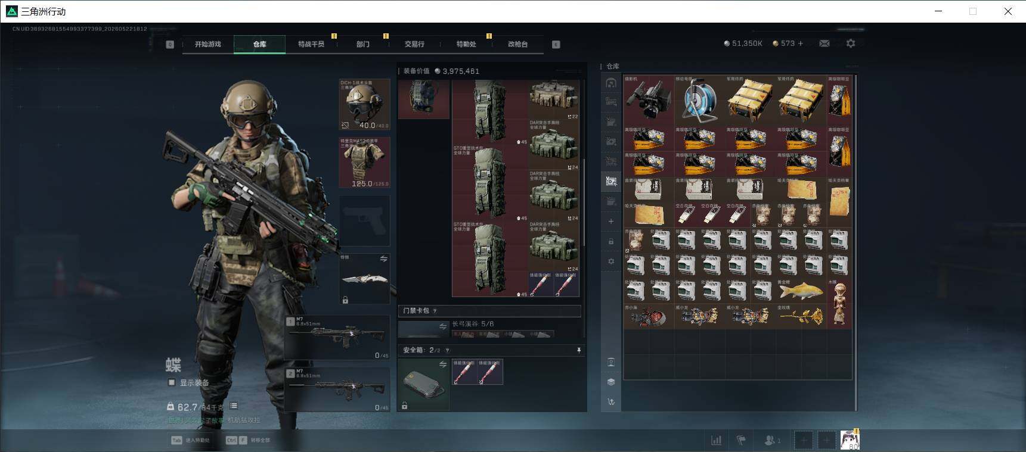Click the 转移全部 Ctrl F shortcut button
This screenshot has height=452, width=1026.
tap(247, 440)
